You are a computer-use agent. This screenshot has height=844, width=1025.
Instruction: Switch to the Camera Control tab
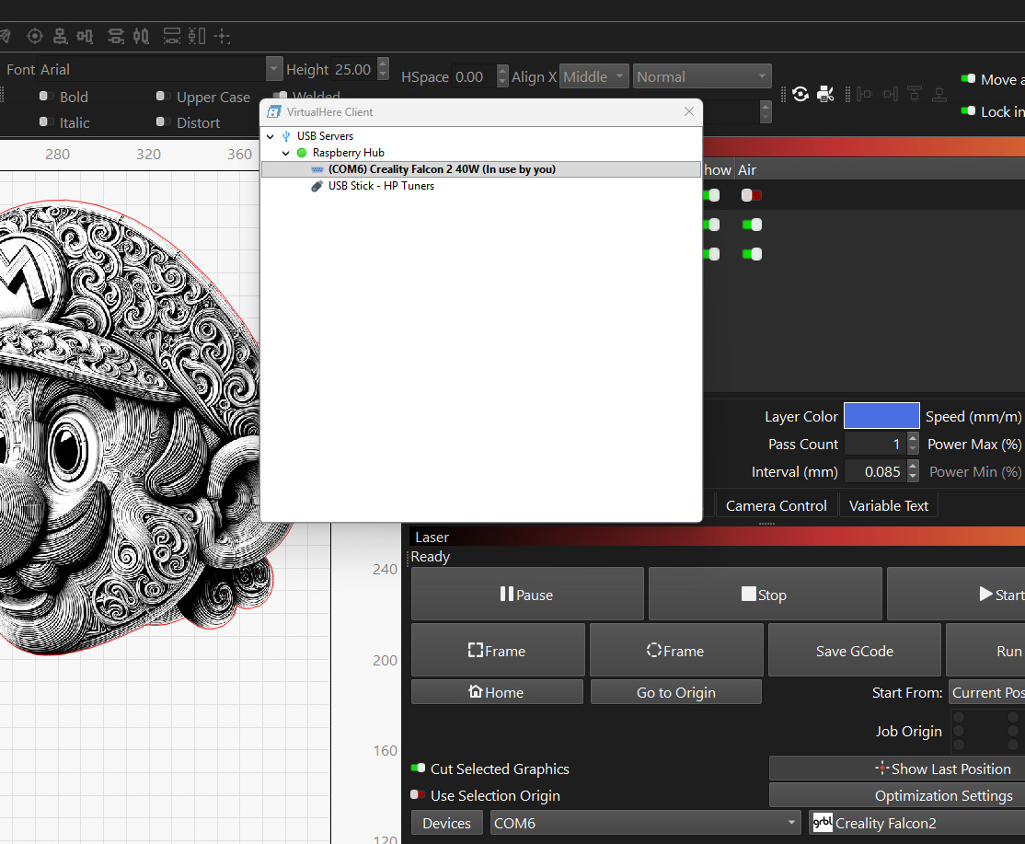pyautogui.click(x=776, y=505)
